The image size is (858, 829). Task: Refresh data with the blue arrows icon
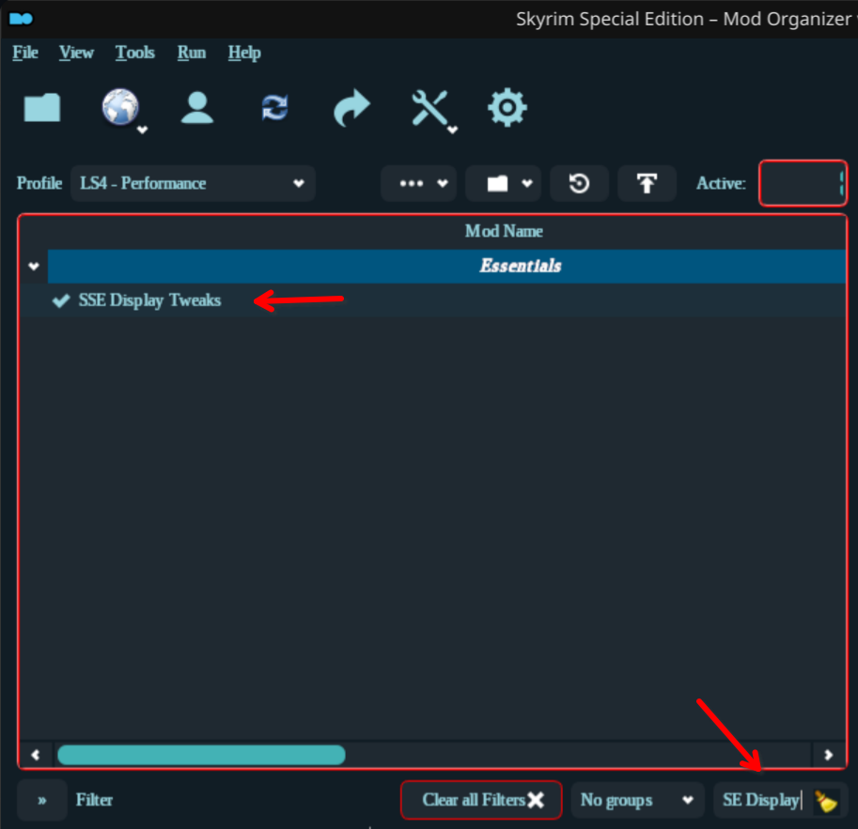pyautogui.click(x=274, y=107)
